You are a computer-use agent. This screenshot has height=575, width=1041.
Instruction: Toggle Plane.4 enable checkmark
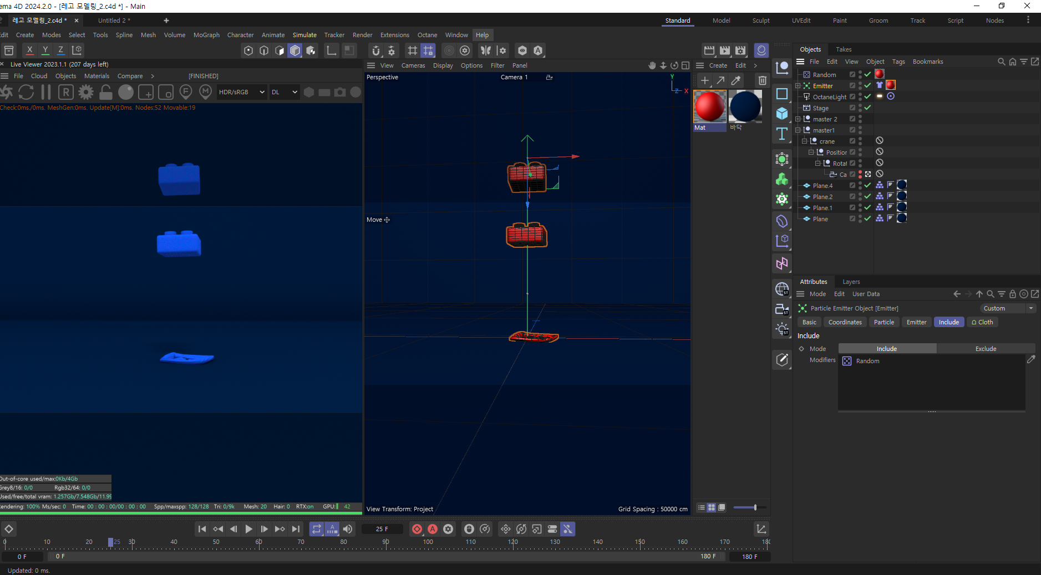(867, 185)
